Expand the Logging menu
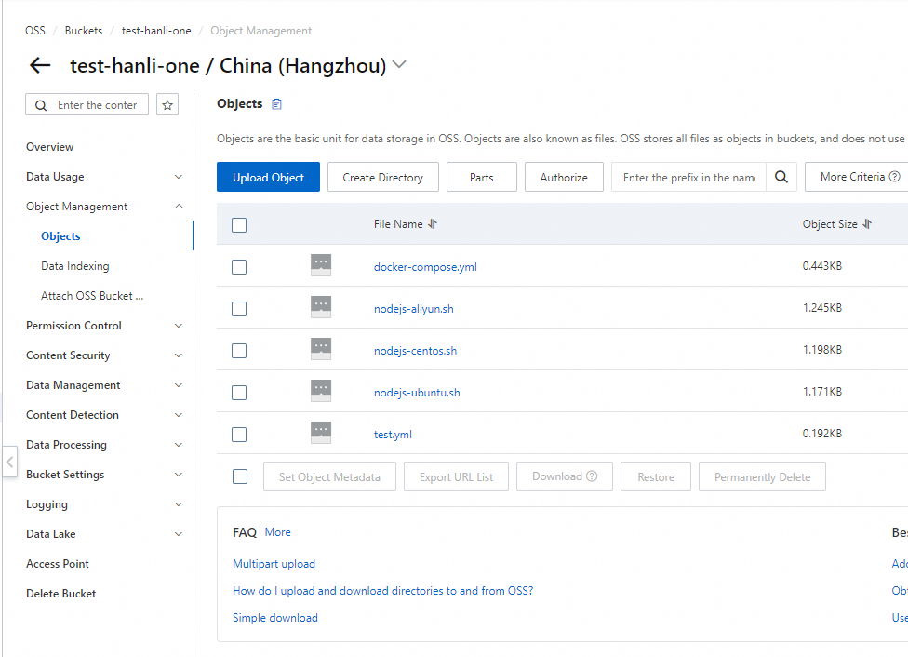The width and height of the screenshot is (908, 657). tap(179, 504)
